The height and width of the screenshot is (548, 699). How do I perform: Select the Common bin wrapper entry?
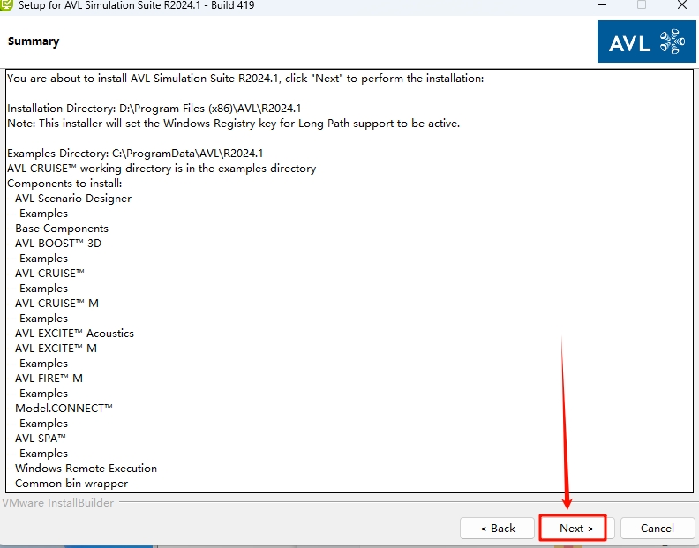tap(71, 484)
